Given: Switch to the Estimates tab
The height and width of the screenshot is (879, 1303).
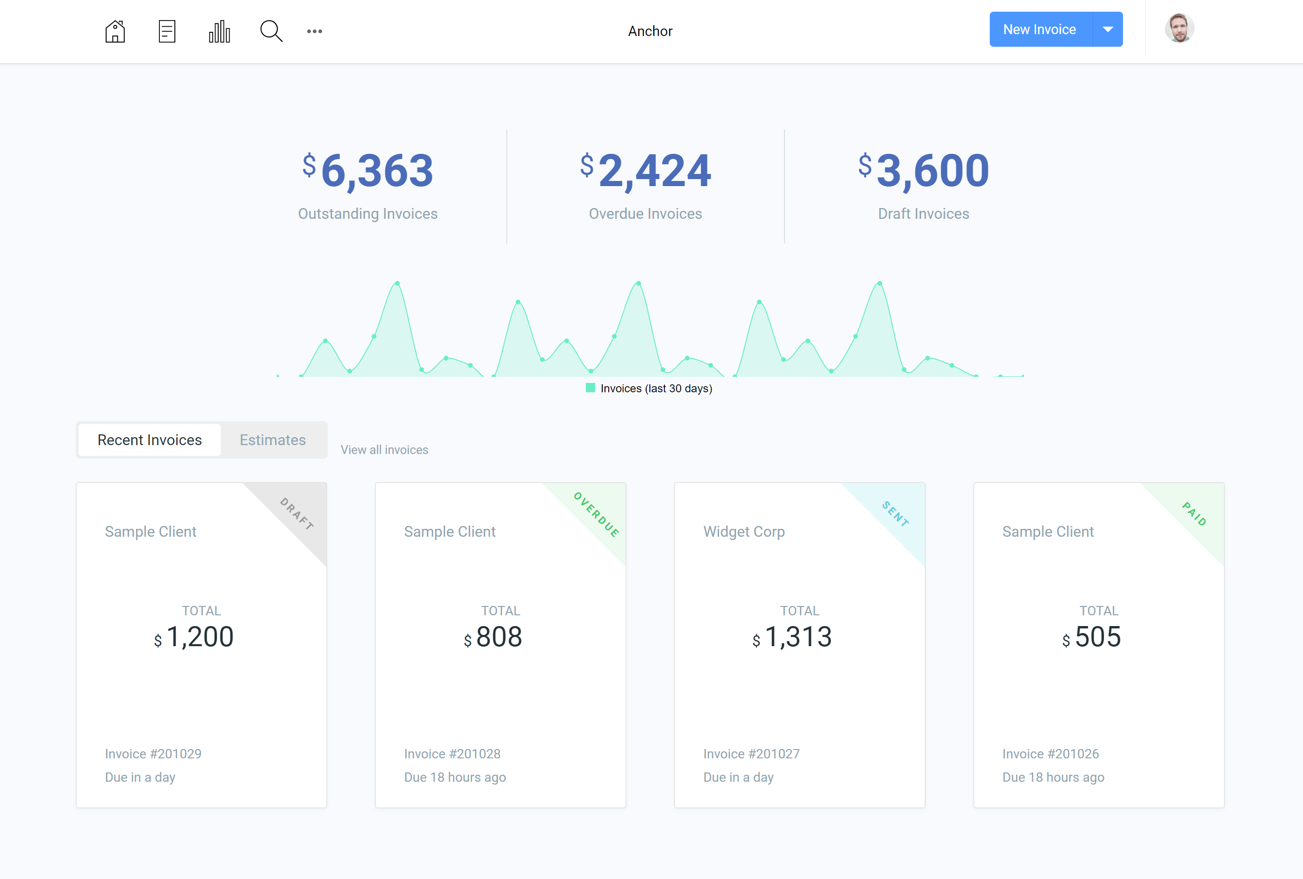Looking at the screenshot, I should (273, 440).
